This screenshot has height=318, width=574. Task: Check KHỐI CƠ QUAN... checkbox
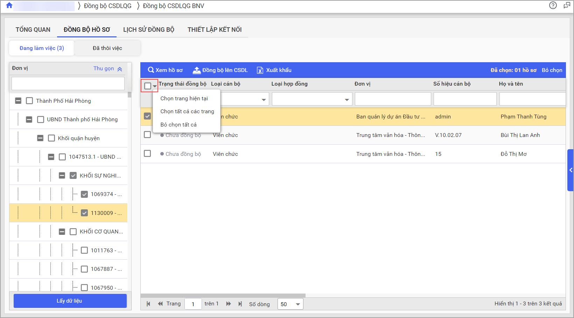73,232
